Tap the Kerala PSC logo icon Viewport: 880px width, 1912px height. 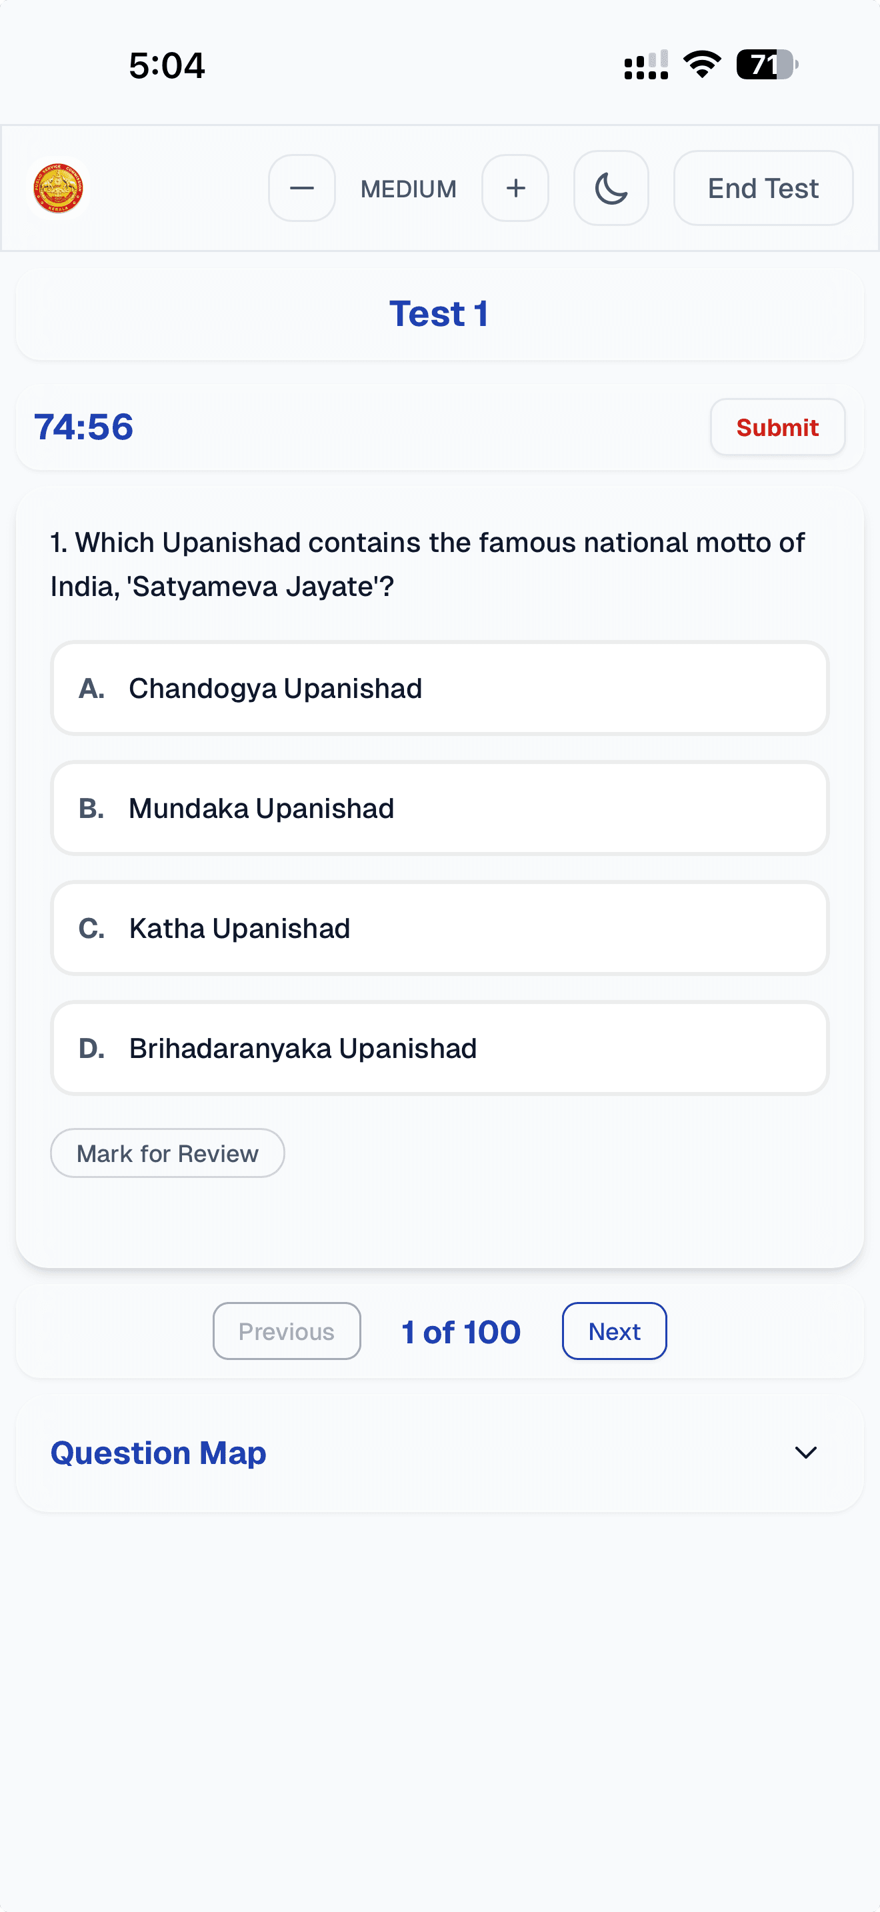[x=58, y=189]
